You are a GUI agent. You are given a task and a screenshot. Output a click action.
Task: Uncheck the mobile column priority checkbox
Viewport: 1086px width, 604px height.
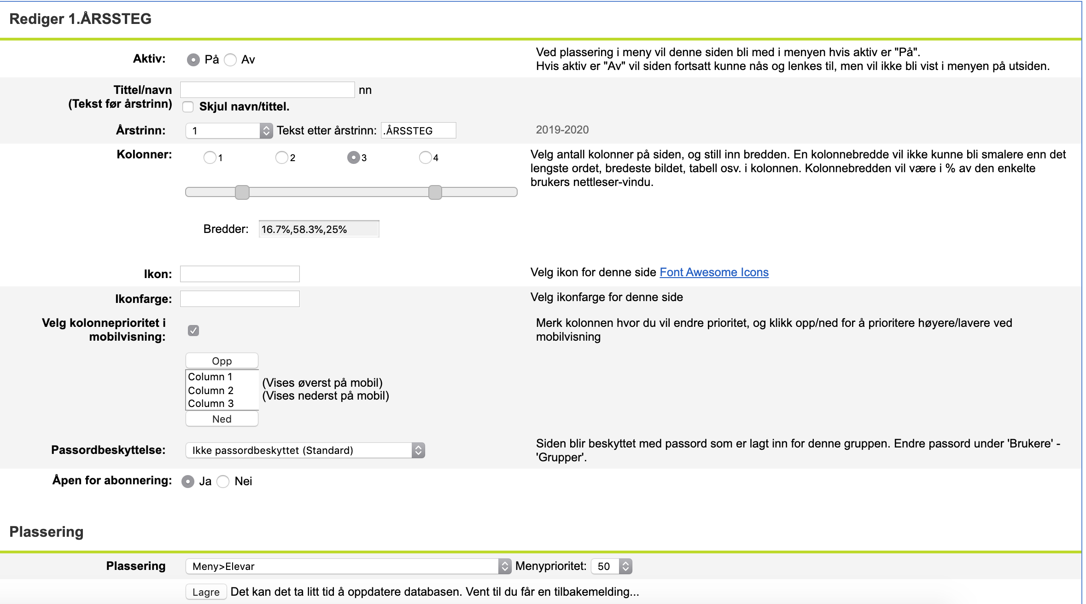pos(193,331)
